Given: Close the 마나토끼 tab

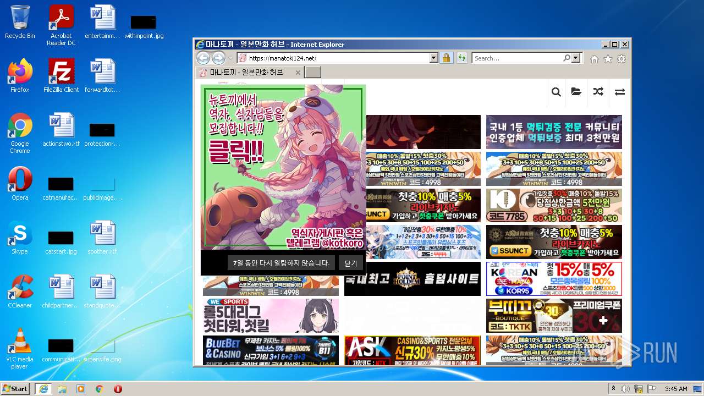Looking at the screenshot, I should tap(298, 73).
